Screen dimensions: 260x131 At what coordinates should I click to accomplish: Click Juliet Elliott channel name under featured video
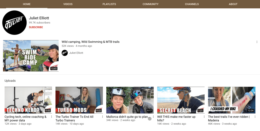[76, 53]
